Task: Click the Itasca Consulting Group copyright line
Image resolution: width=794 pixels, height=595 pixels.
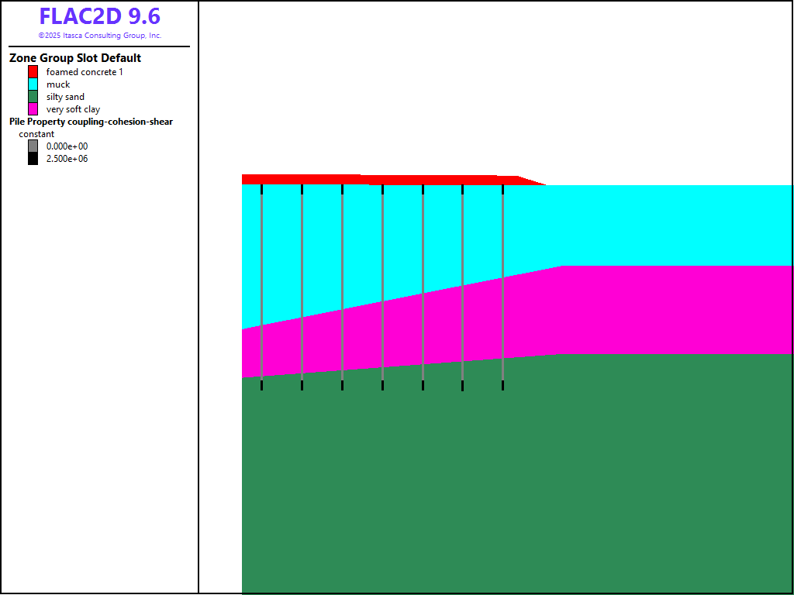Action: pyautogui.click(x=99, y=36)
